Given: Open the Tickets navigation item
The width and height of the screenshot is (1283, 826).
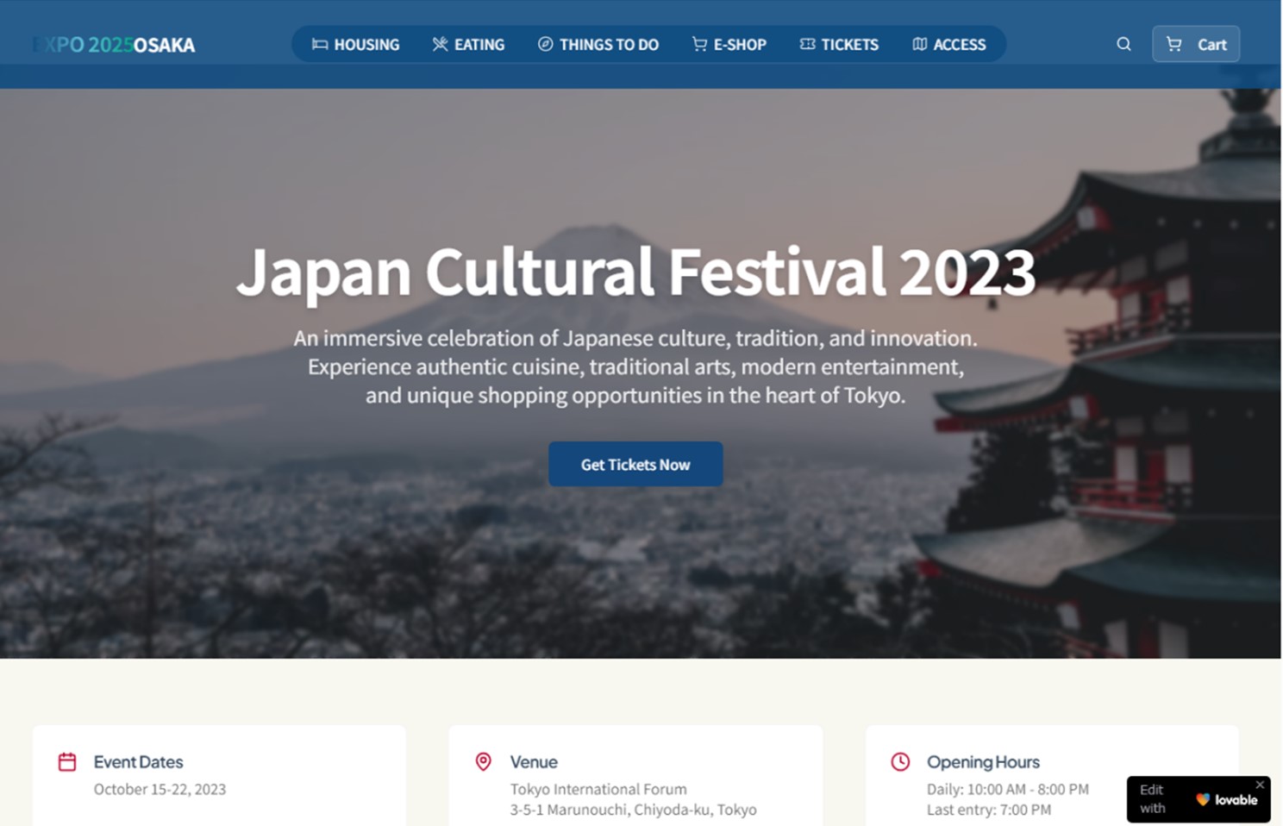Looking at the screenshot, I should pyautogui.click(x=839, y=44).
